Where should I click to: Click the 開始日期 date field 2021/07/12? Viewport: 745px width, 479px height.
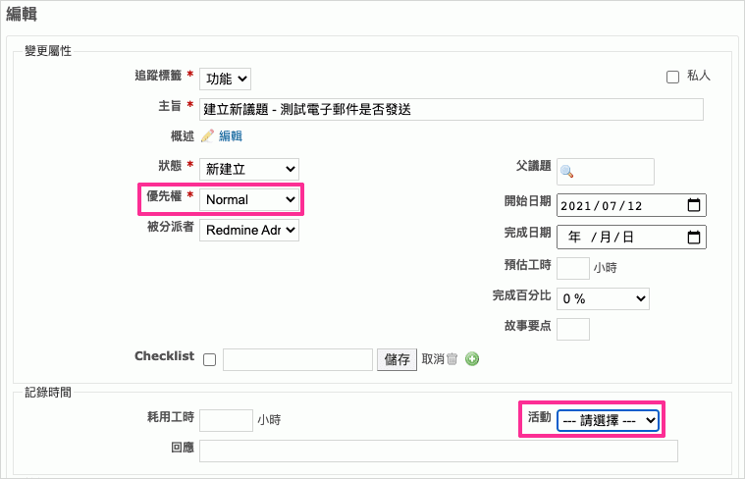[x=631, y=205]
